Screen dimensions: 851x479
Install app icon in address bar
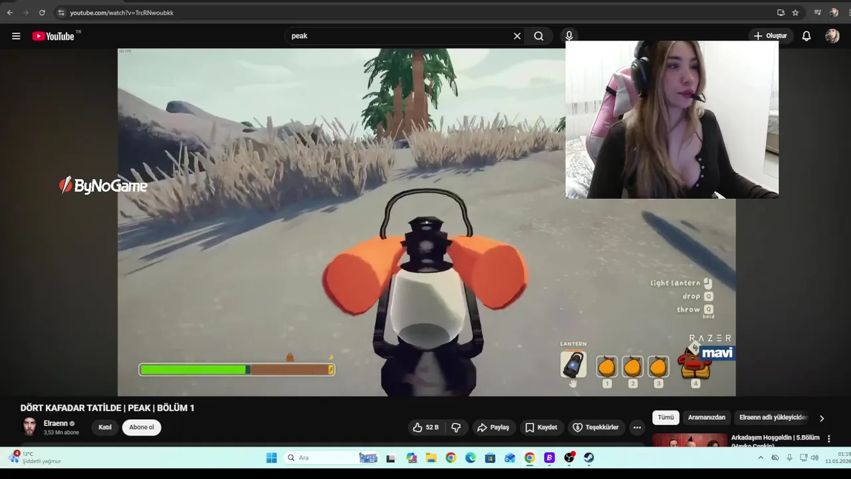click(x=781, y=13)
